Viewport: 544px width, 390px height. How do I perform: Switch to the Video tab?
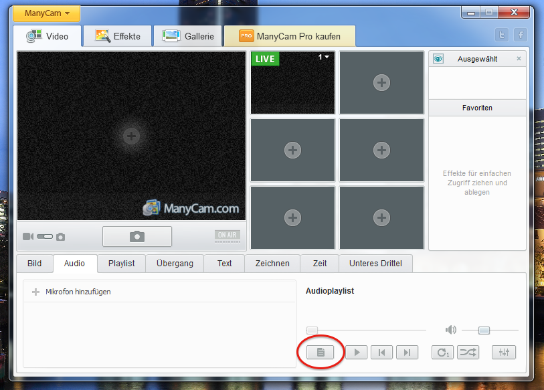[48, 36]
